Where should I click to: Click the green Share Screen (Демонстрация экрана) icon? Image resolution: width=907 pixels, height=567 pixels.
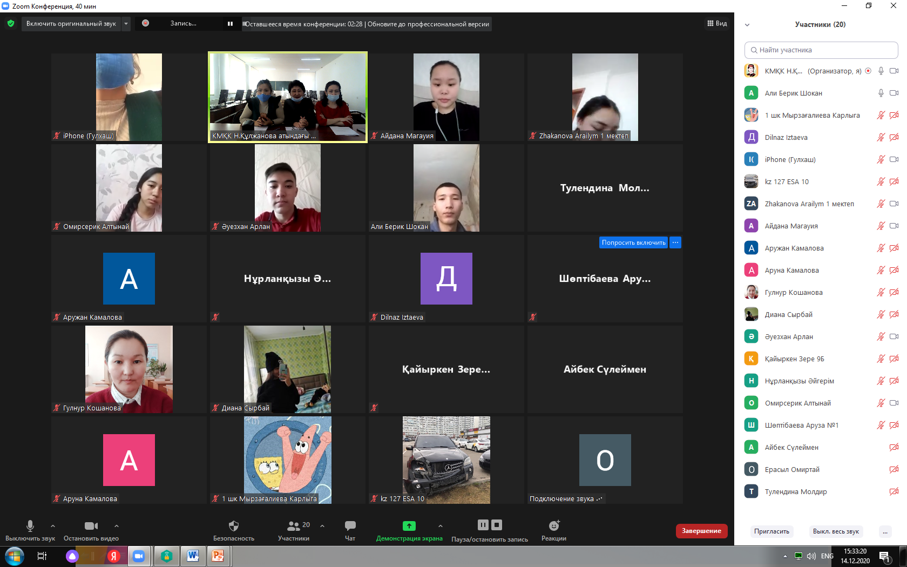pos(409,526)
